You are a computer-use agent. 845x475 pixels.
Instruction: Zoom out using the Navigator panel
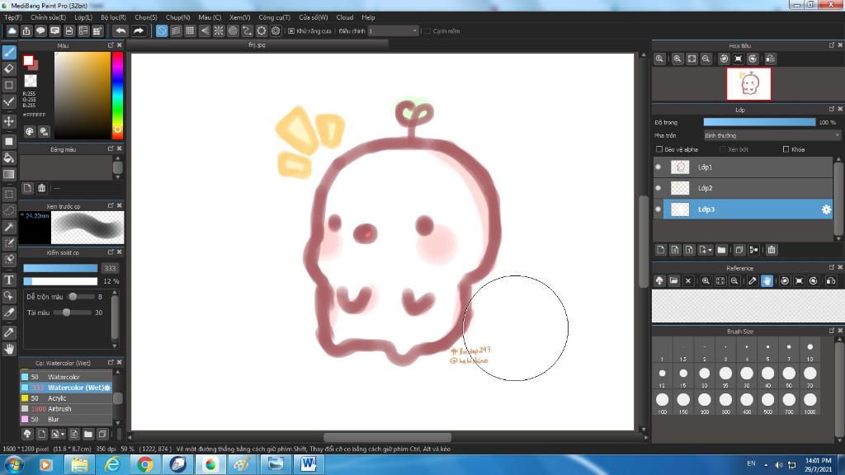point(706,59)
